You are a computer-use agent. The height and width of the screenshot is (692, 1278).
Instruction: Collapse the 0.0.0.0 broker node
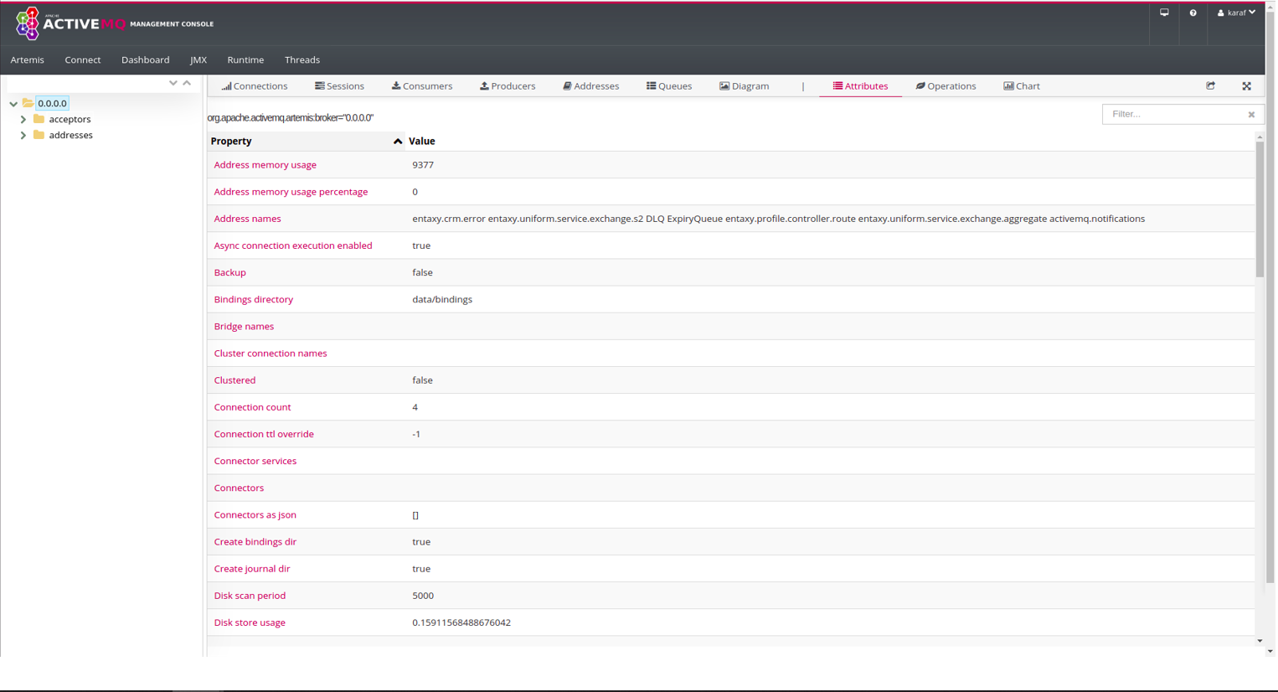13,104
